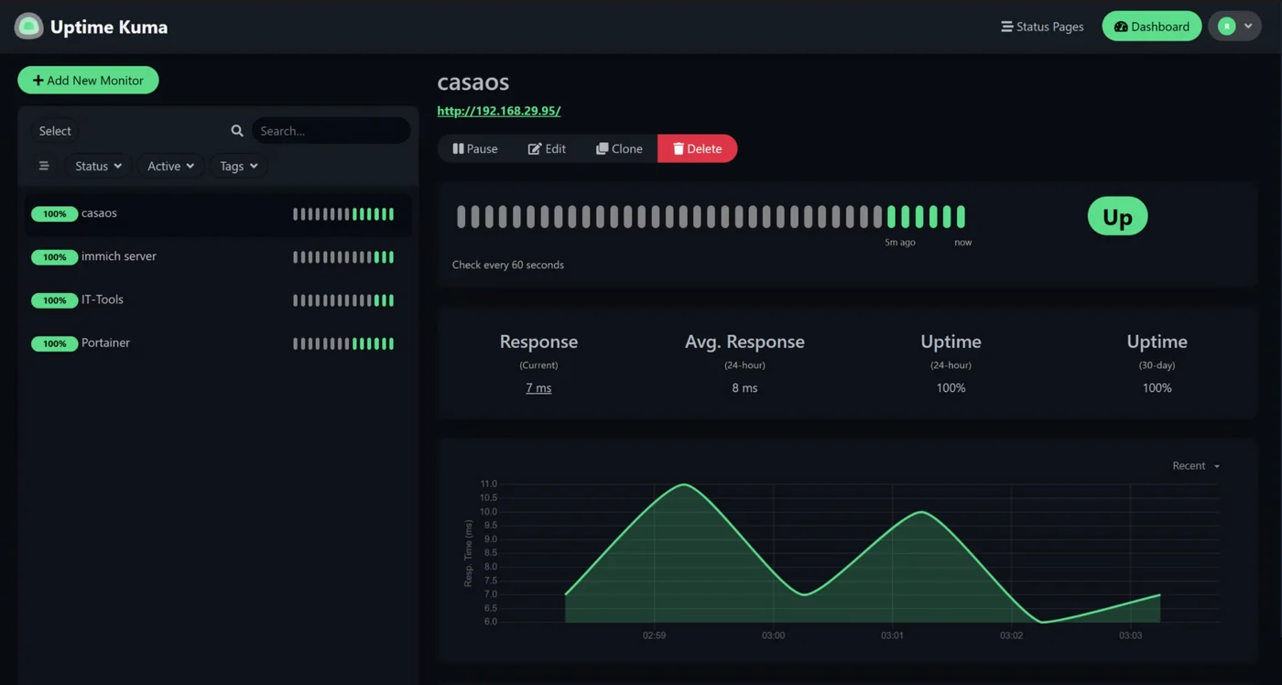Click the Add New Monitor button
1282x685 pixels.
coord(88,81)
